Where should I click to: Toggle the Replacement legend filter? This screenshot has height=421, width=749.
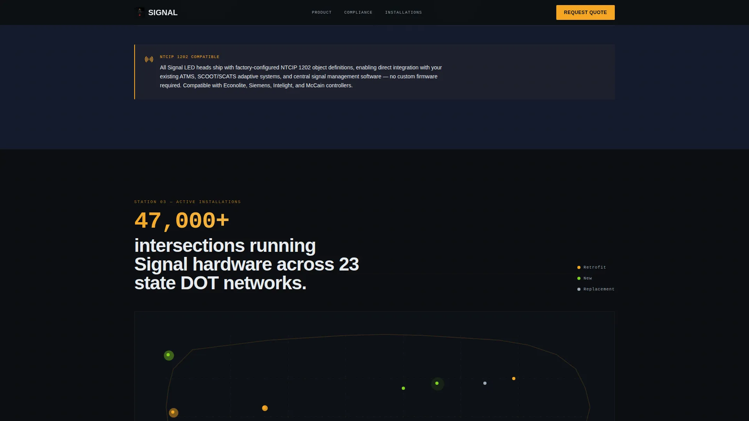point(596,289)
